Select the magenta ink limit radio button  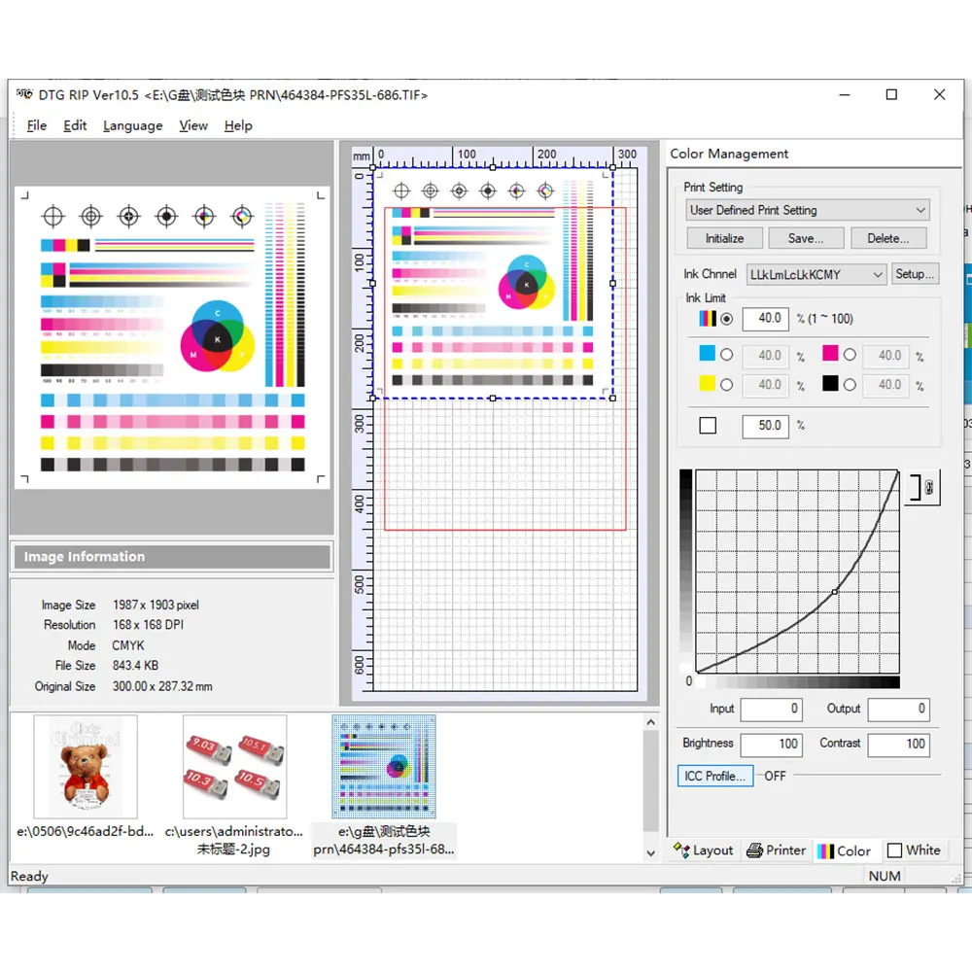850,355
